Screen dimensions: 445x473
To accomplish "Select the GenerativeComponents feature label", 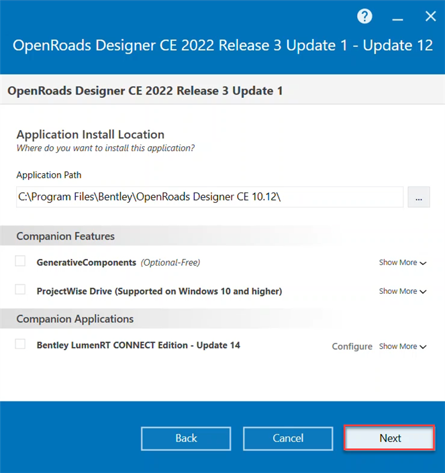I will pyautogui.click(x=87, y=263).
